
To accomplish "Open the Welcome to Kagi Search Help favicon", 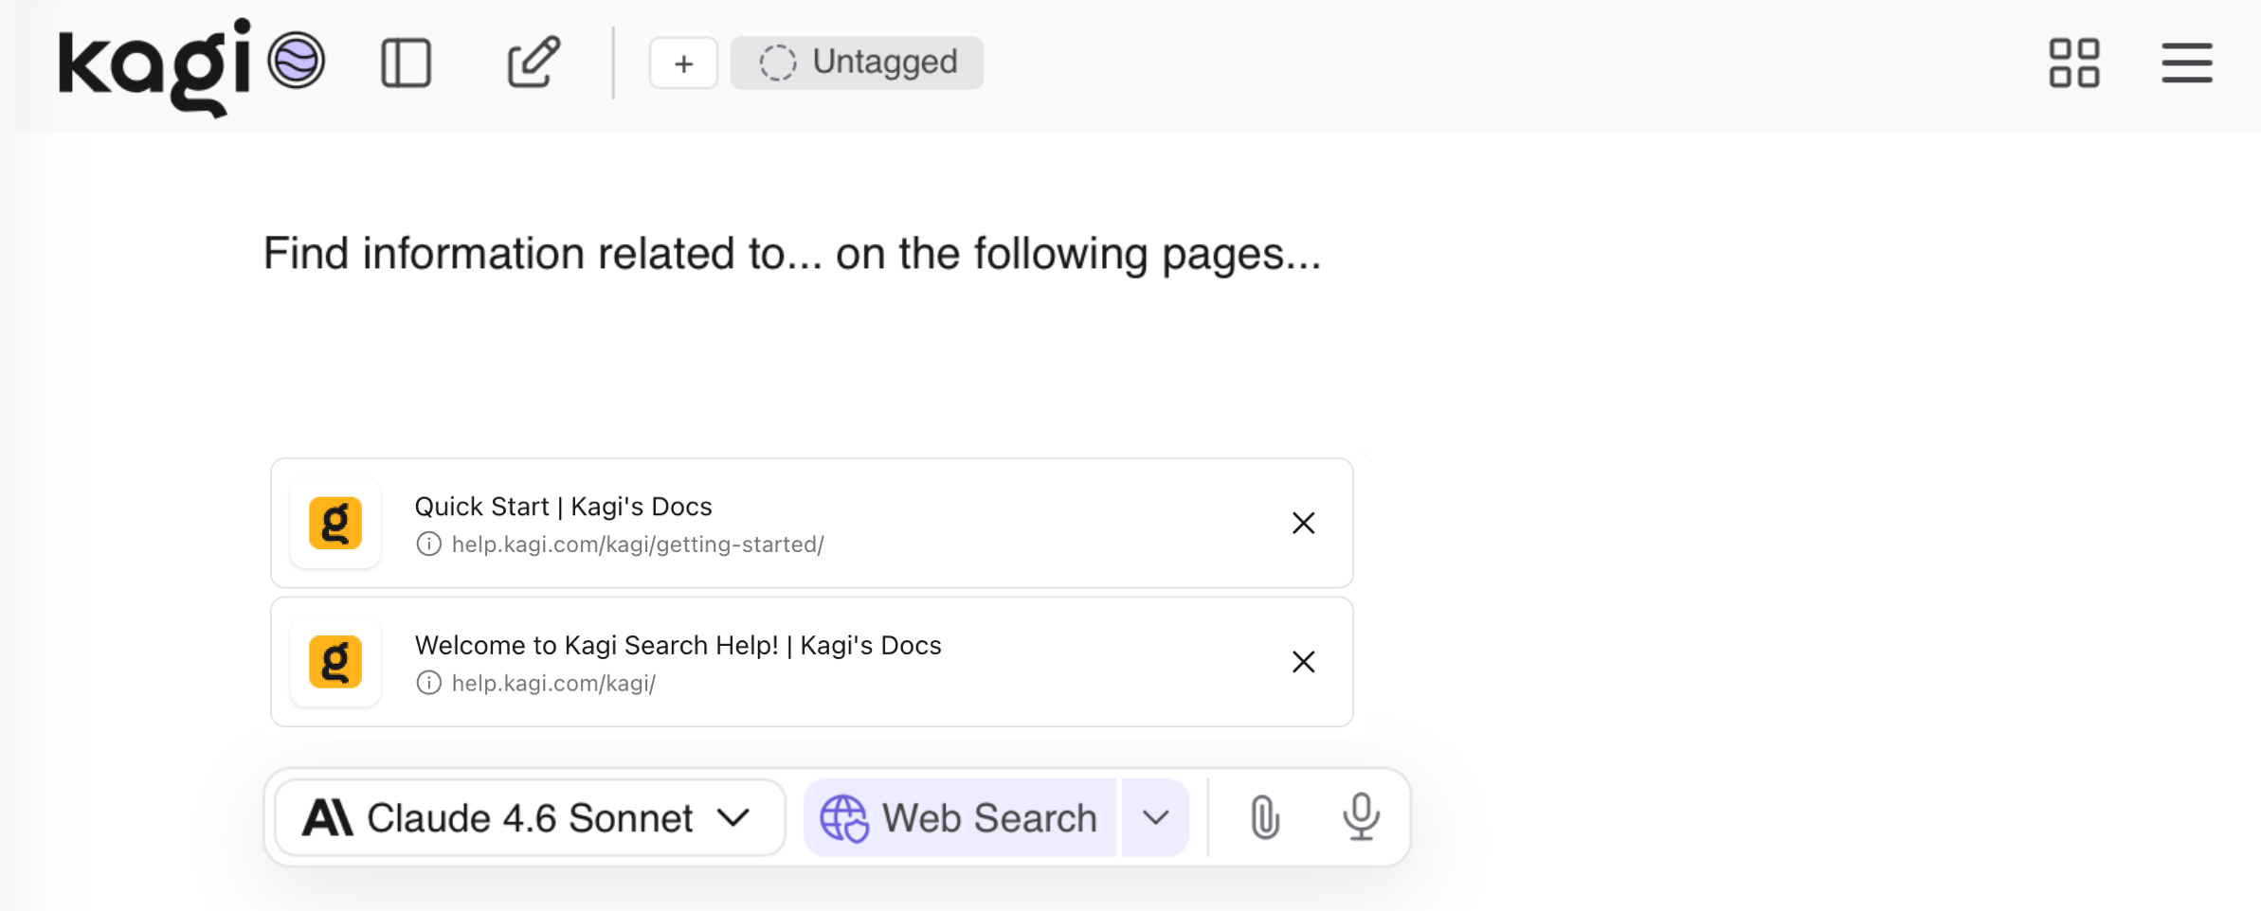I will click(x=335, y=661).
